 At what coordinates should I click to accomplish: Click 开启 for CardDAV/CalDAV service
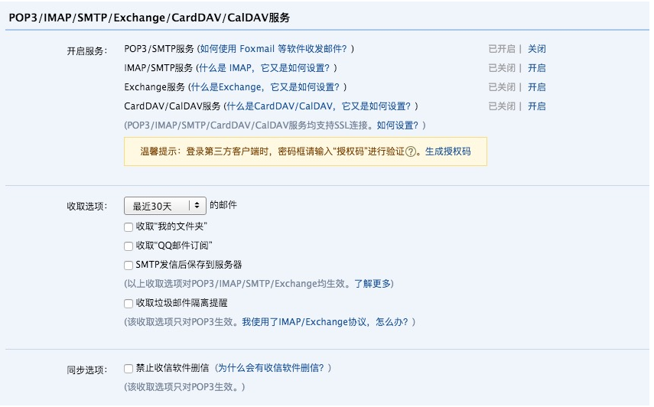coord(536,106)
